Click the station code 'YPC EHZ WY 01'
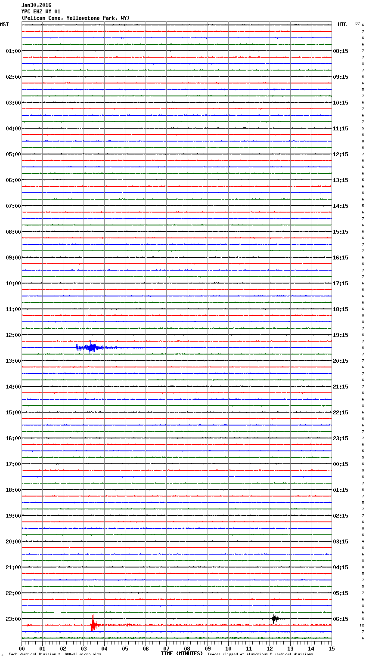366x660 pixels. [x=41, y=12]
